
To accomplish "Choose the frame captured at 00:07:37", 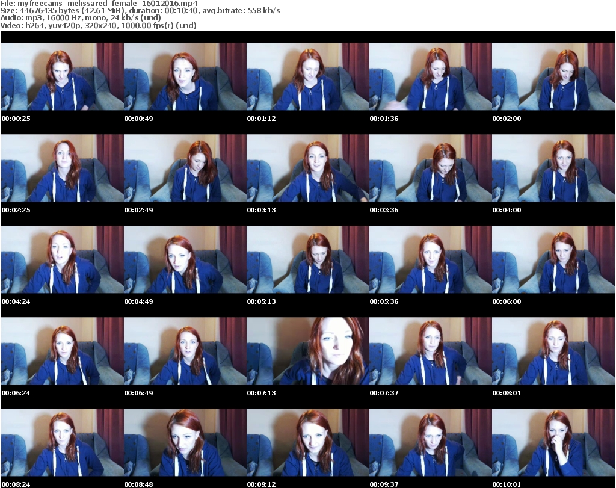I will (431, 351).
